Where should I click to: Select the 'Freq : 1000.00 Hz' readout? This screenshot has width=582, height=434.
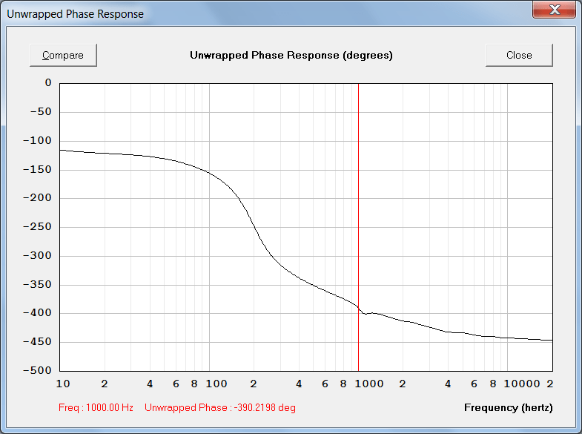click(x=96, y=407)
